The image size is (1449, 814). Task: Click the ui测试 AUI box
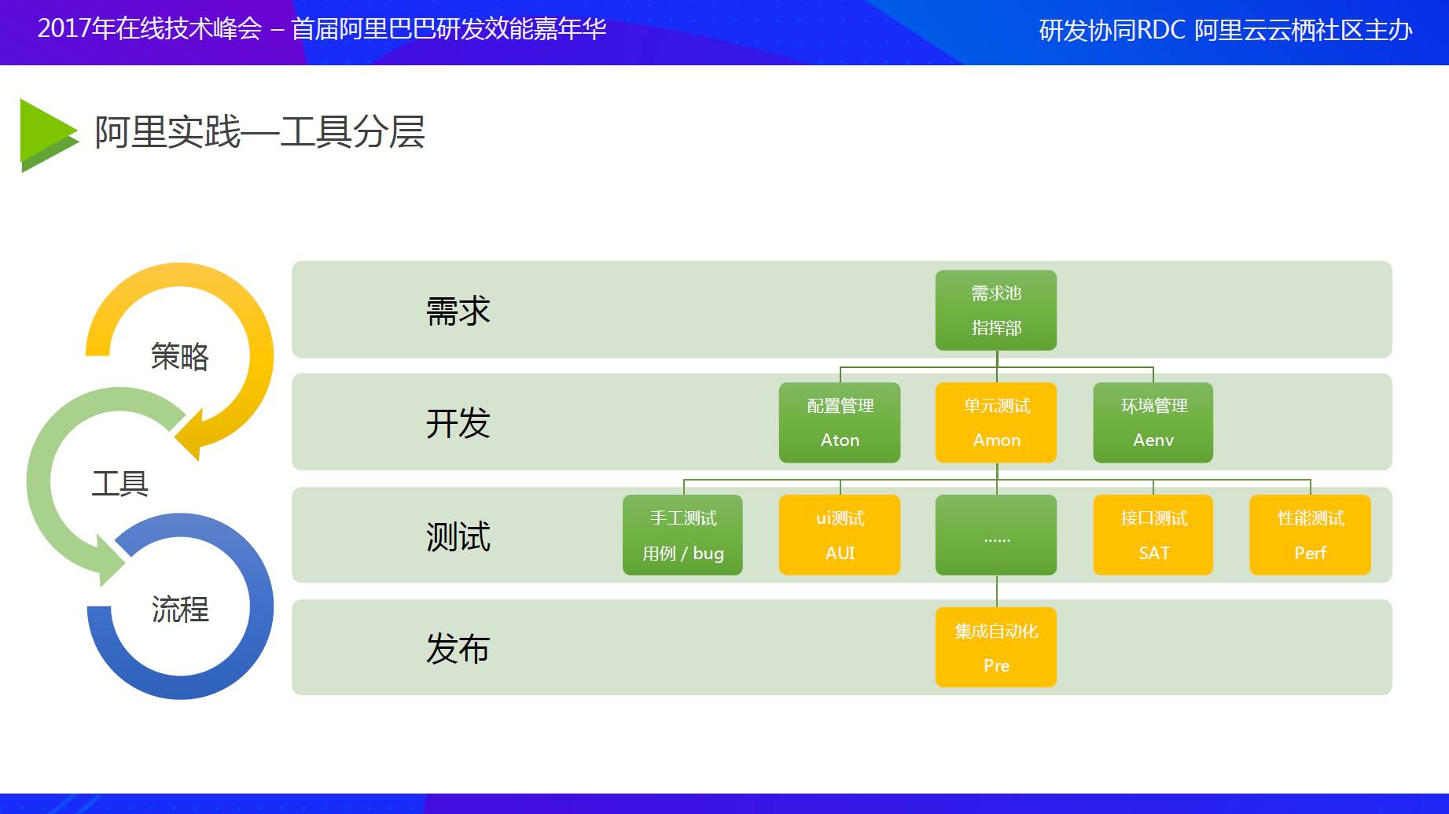click(x=840, y=535)
